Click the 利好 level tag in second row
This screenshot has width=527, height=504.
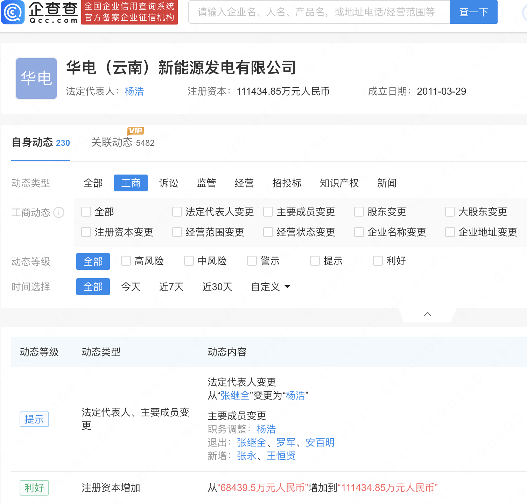click(34, 488)
